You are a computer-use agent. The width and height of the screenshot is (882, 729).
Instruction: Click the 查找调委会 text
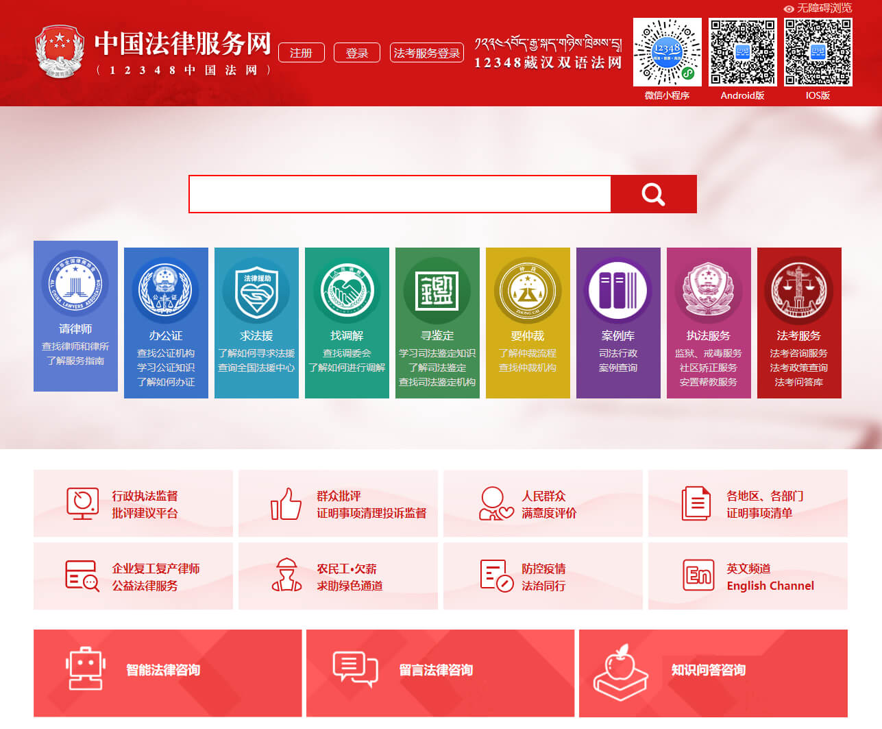[x=347, y=353]
